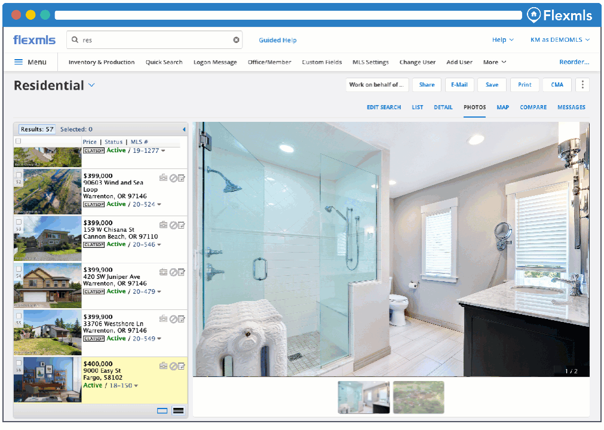Image resolution: width=604 pixels, height=430 pixels.
Task: Click the CMA button
Action: 557,85
